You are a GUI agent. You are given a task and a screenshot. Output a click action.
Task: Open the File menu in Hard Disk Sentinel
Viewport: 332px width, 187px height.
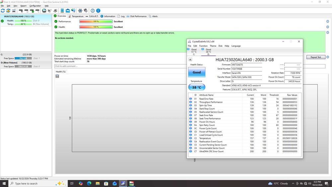[2, 6]
